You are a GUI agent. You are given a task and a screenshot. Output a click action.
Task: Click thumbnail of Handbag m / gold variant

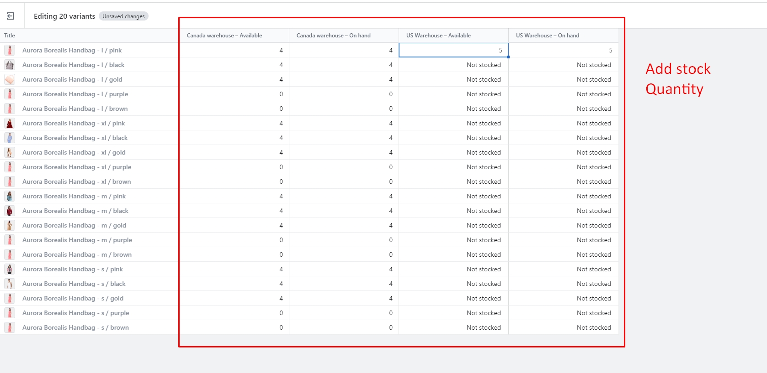tap(10, 225)
